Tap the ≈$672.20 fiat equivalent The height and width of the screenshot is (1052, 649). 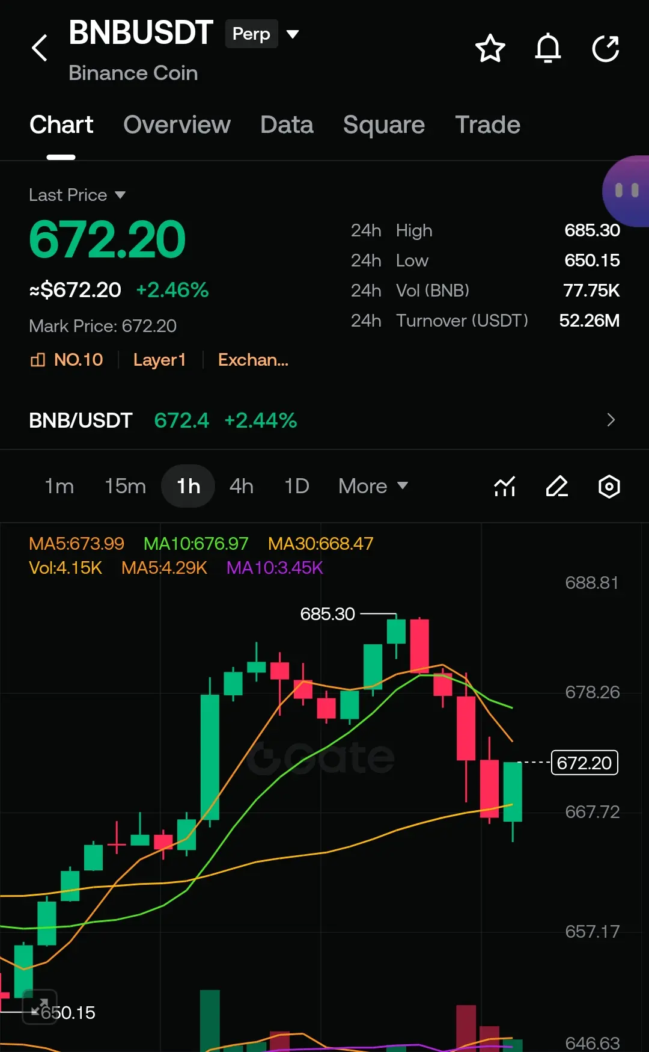(x=75, y=290)
